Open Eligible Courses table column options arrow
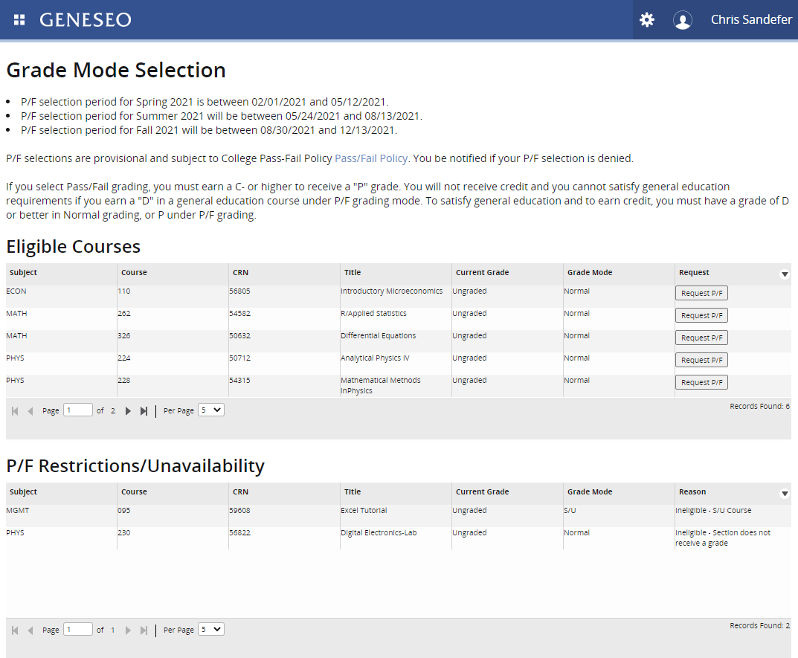 coord(784,274)
